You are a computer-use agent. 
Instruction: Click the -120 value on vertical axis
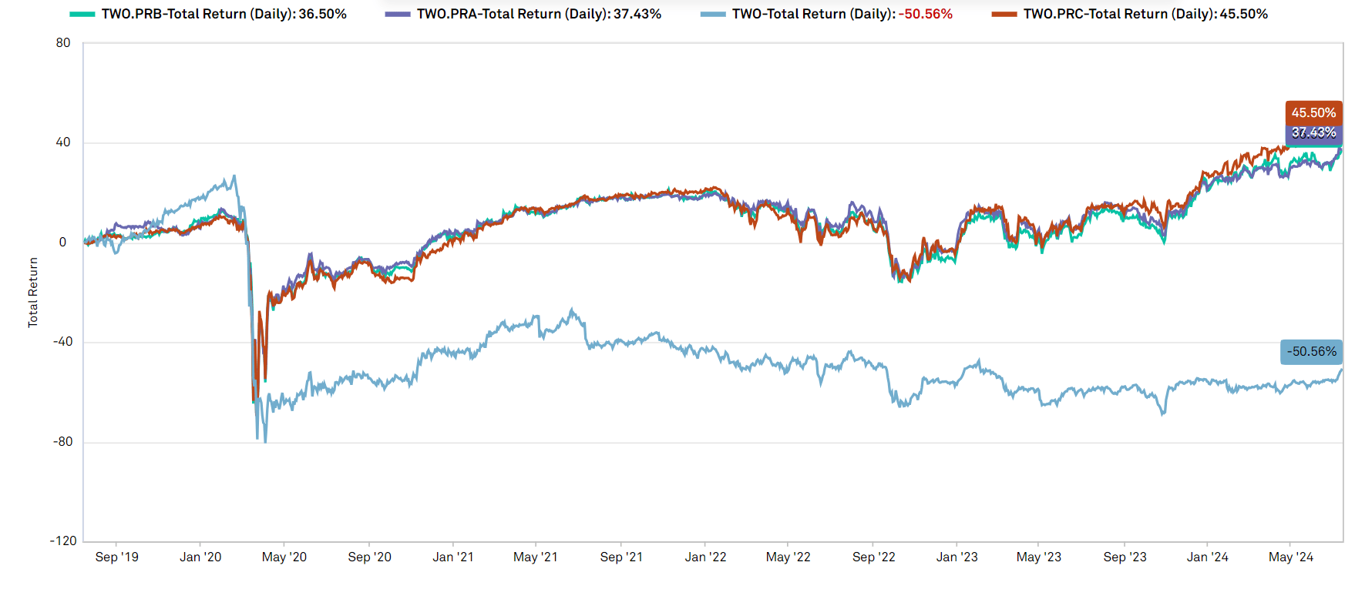pos(63,541)
